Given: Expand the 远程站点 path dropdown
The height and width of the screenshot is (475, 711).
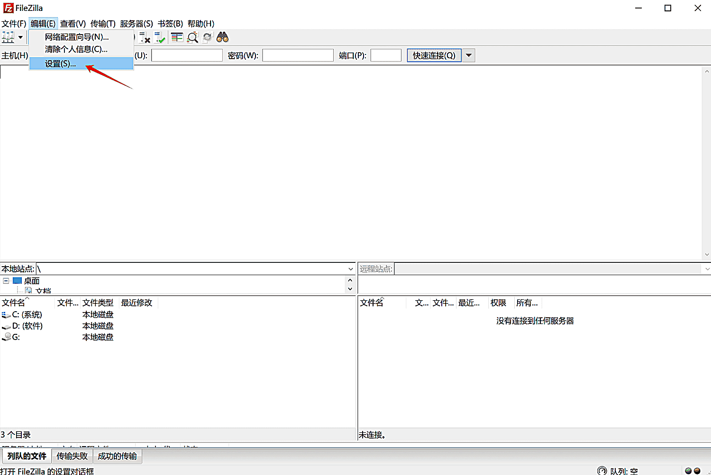Looking at the screenshot, I should coord(707,269).
